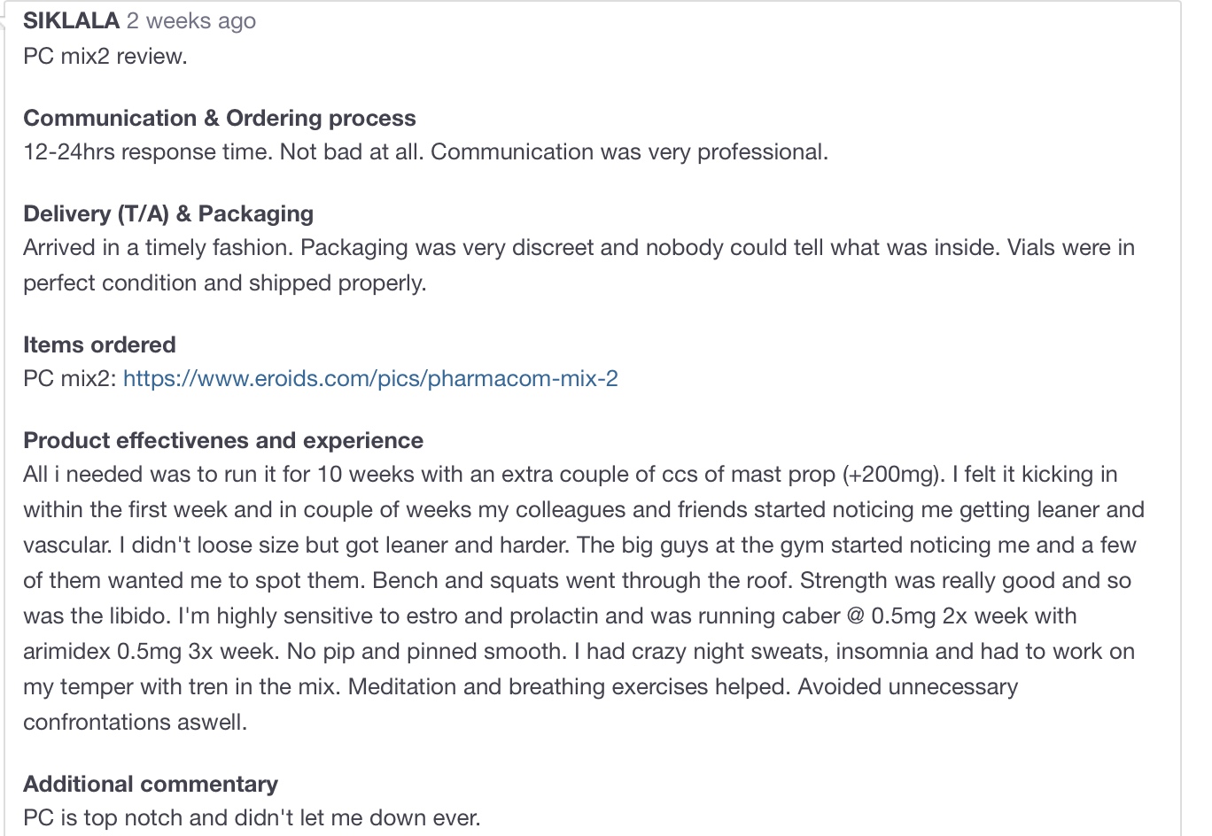
Task: Click the "PC mix2 review." line
Action: [105, 56]
